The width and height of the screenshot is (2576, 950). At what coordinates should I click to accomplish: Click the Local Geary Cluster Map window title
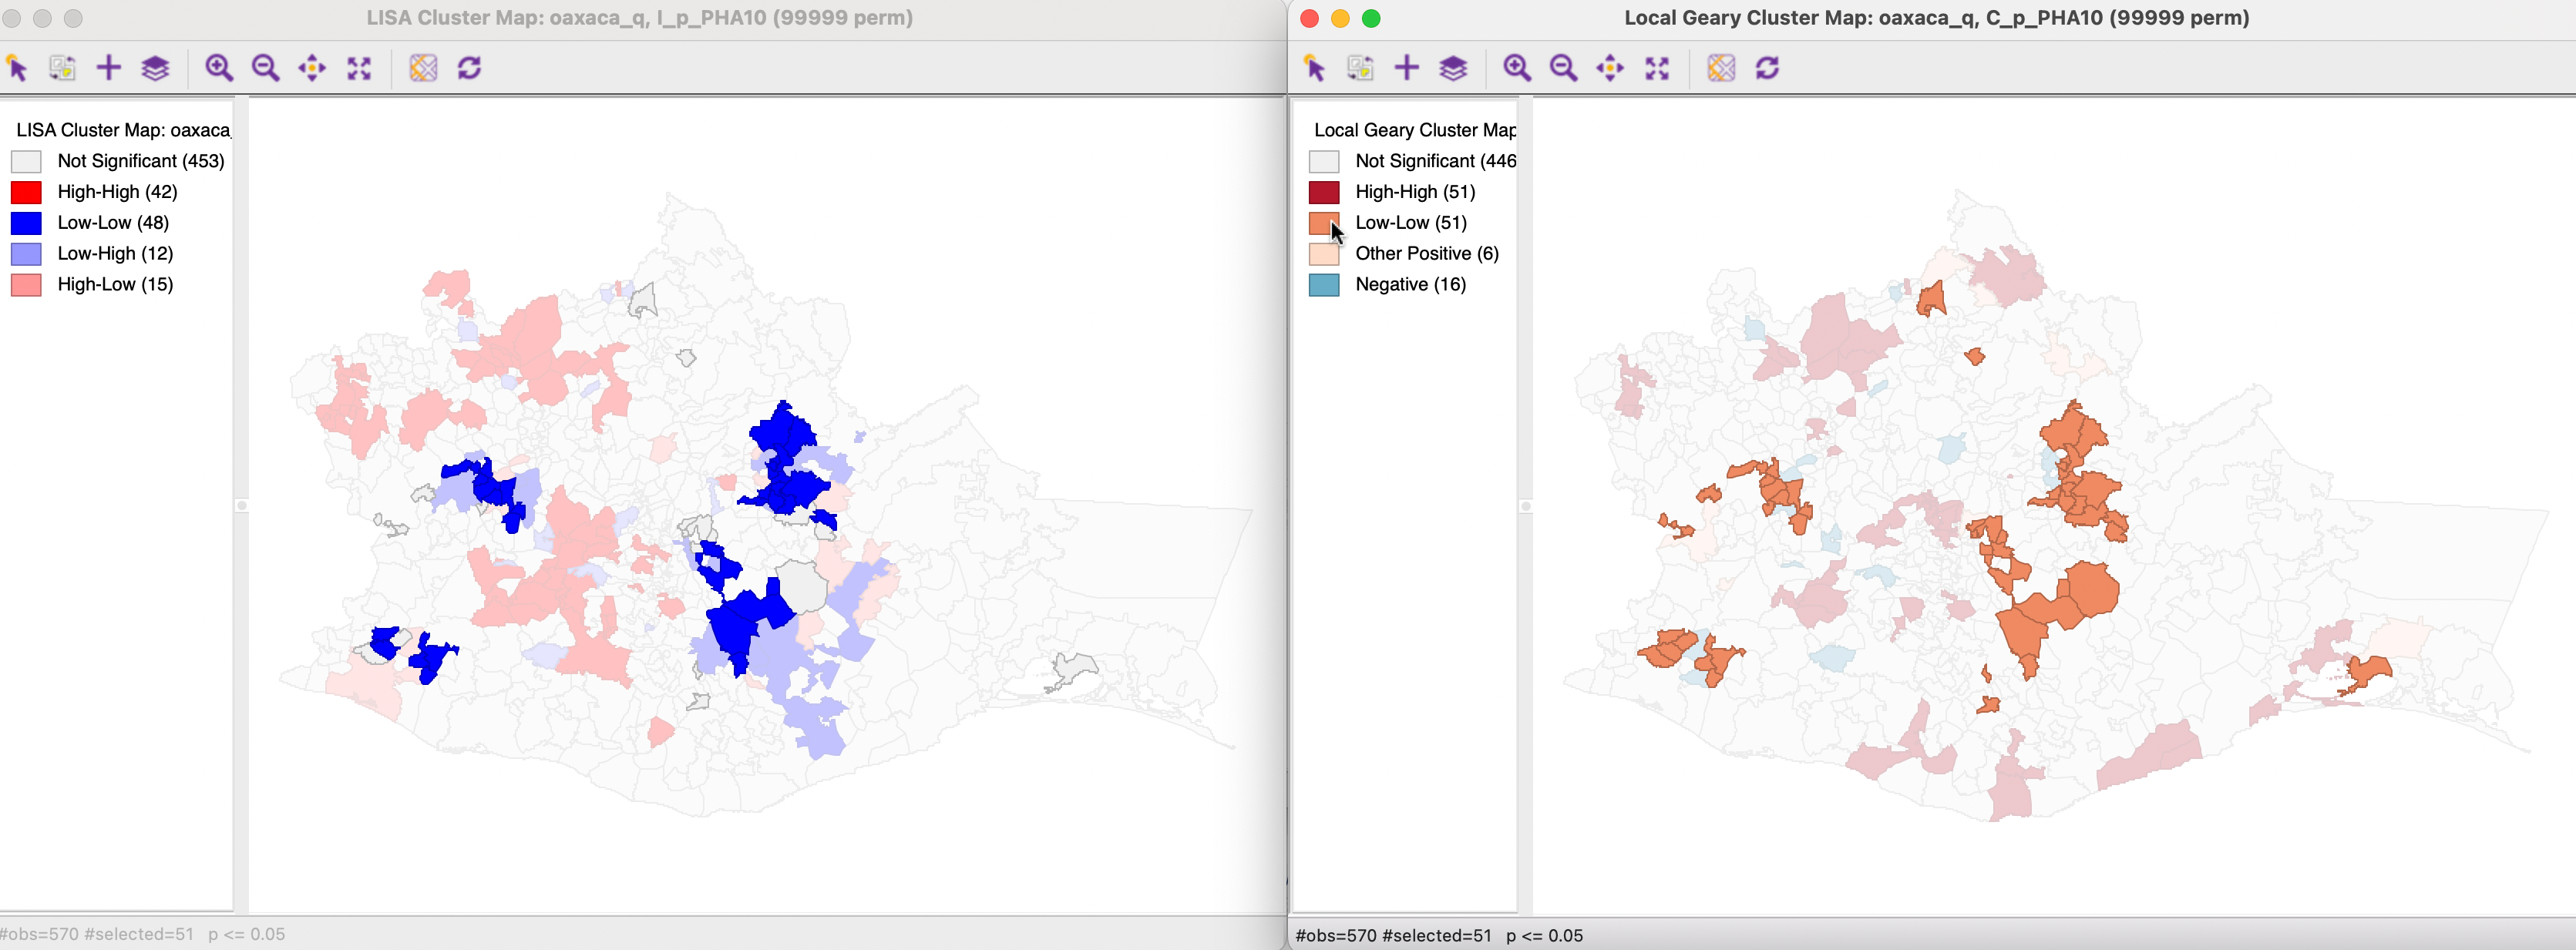1937,18
